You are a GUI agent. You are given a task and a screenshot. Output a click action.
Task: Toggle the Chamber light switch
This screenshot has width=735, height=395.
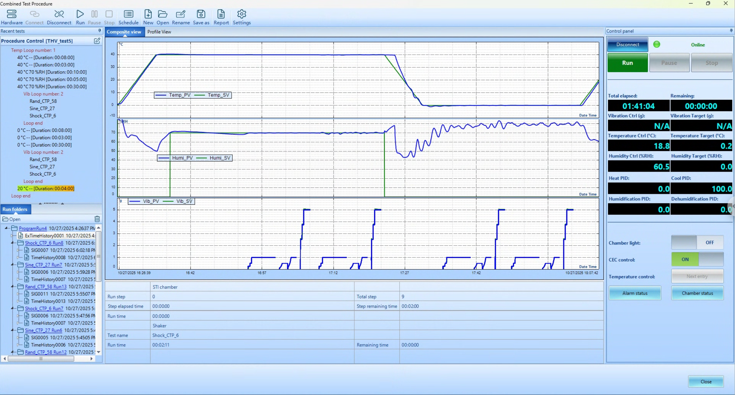pos(697,243)
